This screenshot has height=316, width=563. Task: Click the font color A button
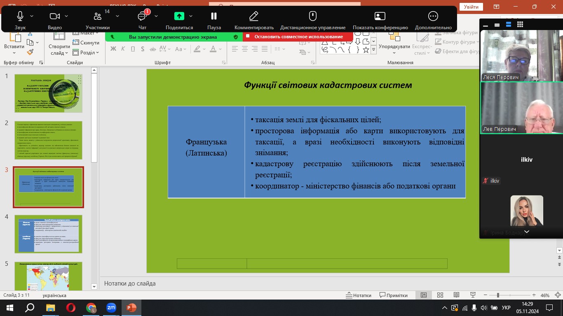pyautogui.click(x=213, y=49)
